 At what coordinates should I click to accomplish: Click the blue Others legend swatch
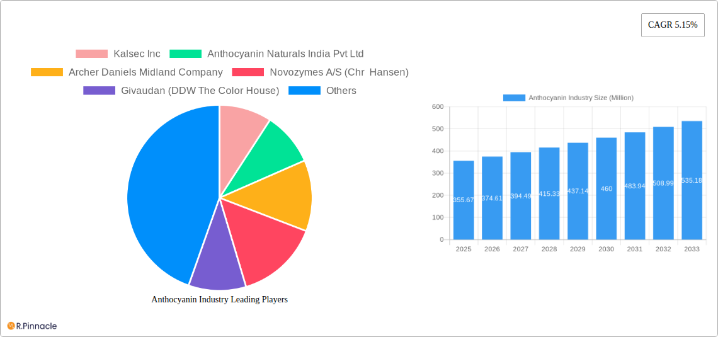click(304, 90)
